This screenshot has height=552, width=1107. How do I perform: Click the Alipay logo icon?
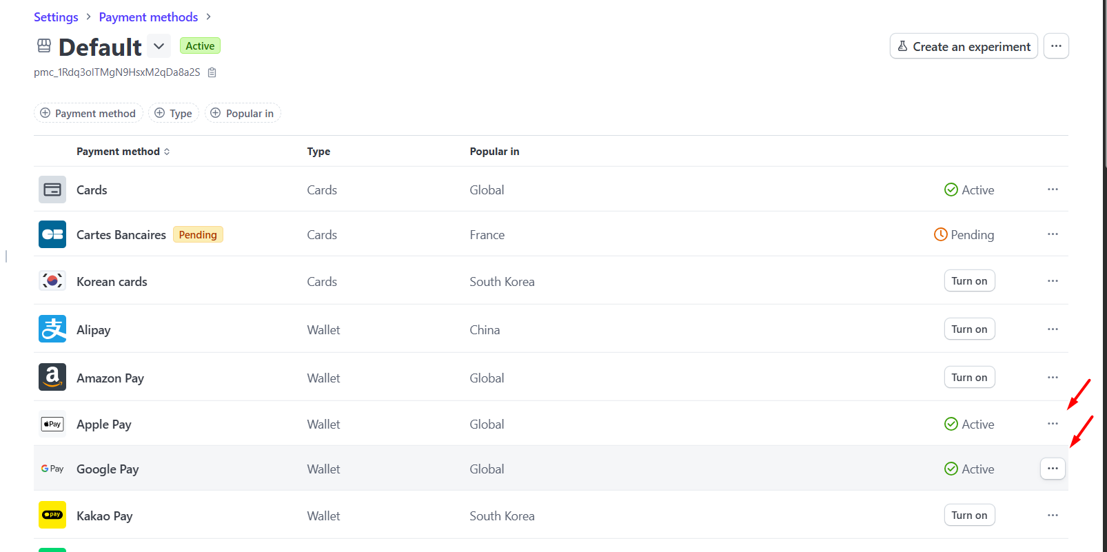click(x=52, y=329)
